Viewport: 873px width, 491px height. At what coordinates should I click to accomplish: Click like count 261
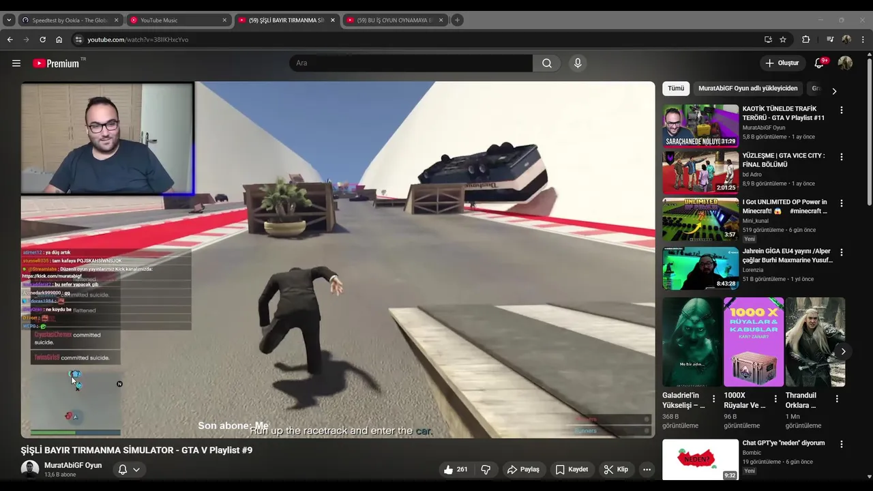point(462,469)
